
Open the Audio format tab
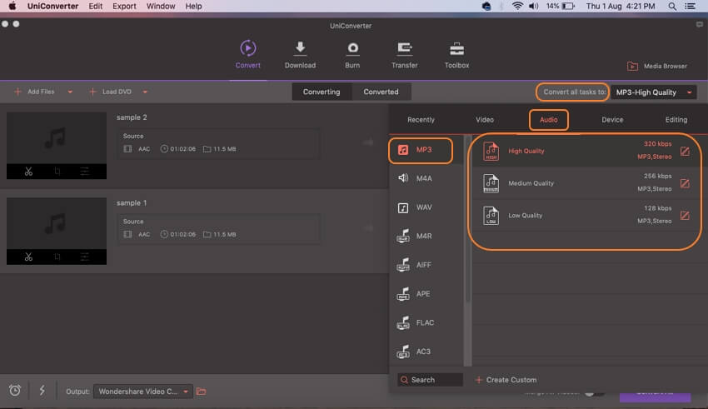pos(549,120)
